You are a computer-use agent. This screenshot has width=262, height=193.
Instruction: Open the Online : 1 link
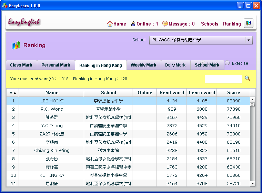tap(147, 24)
